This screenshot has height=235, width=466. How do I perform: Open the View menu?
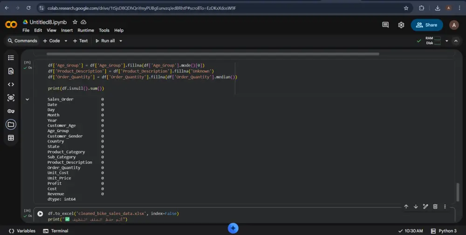coord(51,30)
